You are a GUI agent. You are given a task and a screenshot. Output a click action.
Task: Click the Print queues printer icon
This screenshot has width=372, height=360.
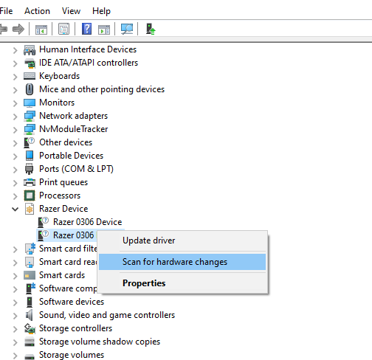pos(30,182)
